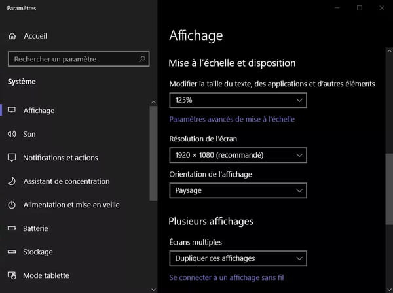Open the 125% scaling dropdown

tap(238, 100)
